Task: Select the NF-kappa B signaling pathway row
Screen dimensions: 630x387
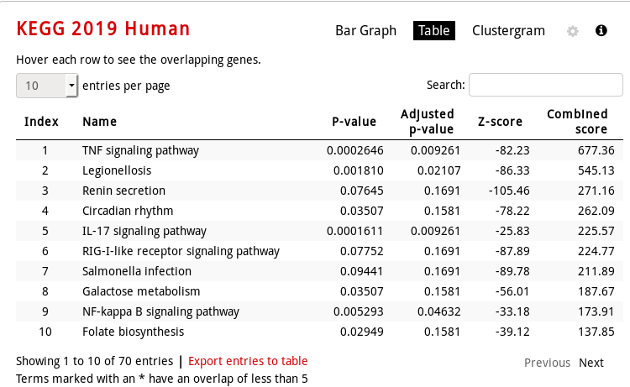Action: (x=319, y=311)
